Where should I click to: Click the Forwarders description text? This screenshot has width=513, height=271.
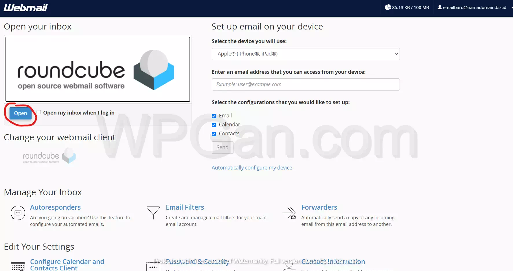coord(348,221)
